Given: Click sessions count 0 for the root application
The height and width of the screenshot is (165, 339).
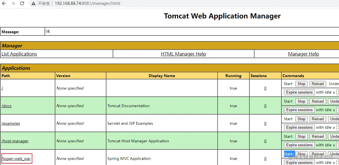Looking at the screenshot, I should pyautogui.click(x=265, y=88).
